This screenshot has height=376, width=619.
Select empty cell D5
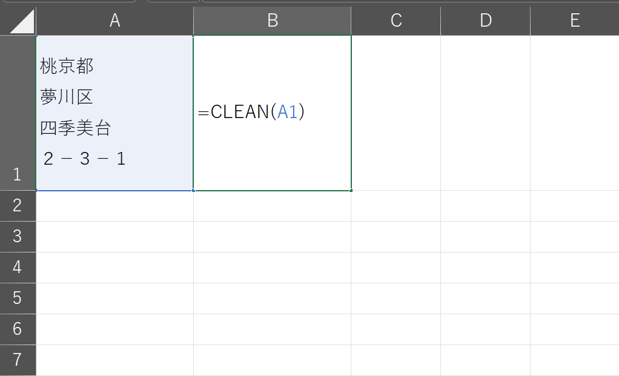[x=485, y=298]
